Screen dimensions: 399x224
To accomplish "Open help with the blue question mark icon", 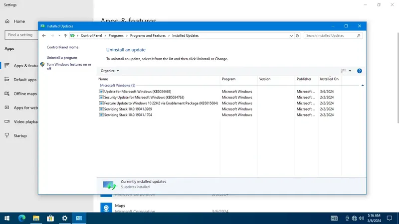I will [359, 71].
